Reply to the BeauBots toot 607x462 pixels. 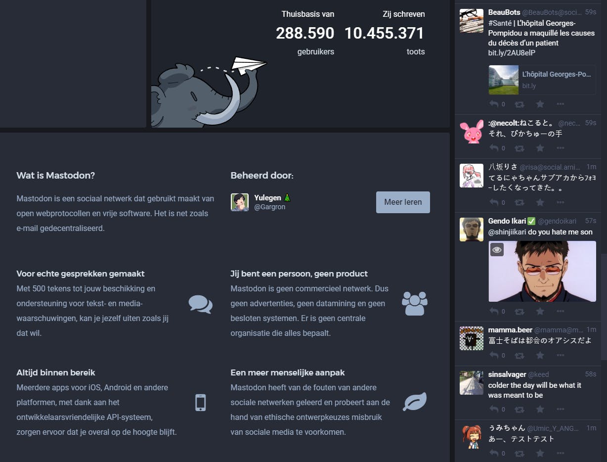tap(494, 104)
